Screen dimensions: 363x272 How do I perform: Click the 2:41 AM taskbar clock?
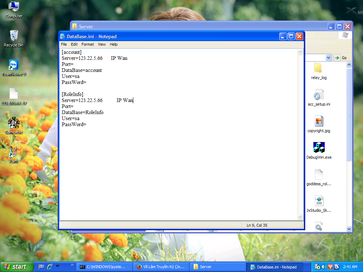point(350,267)
